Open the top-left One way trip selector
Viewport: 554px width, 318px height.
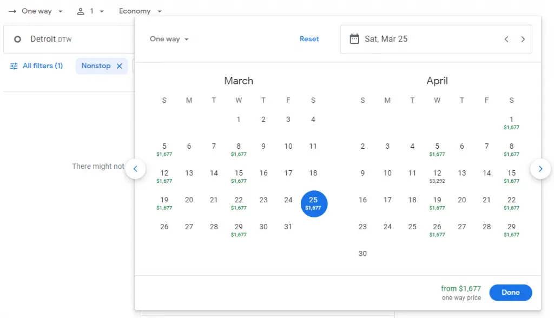(36, 11)
